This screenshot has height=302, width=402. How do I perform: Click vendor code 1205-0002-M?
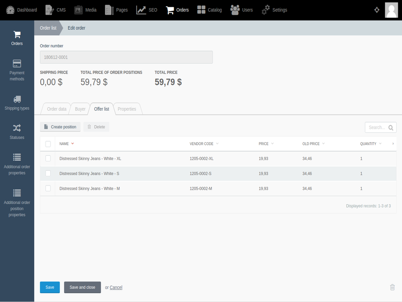pyautogui.click(x=201, y=188)
